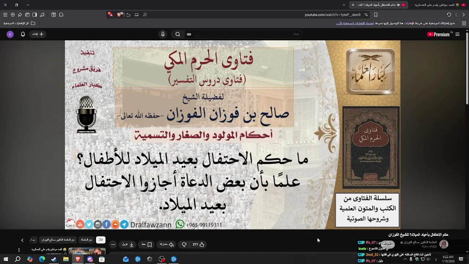Save the video to a playlist
Screen dimensions: 469x264
(x=147, y=245)
